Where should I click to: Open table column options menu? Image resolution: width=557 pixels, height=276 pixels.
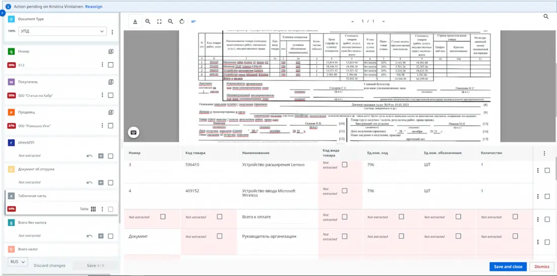[x=544, y=154]
